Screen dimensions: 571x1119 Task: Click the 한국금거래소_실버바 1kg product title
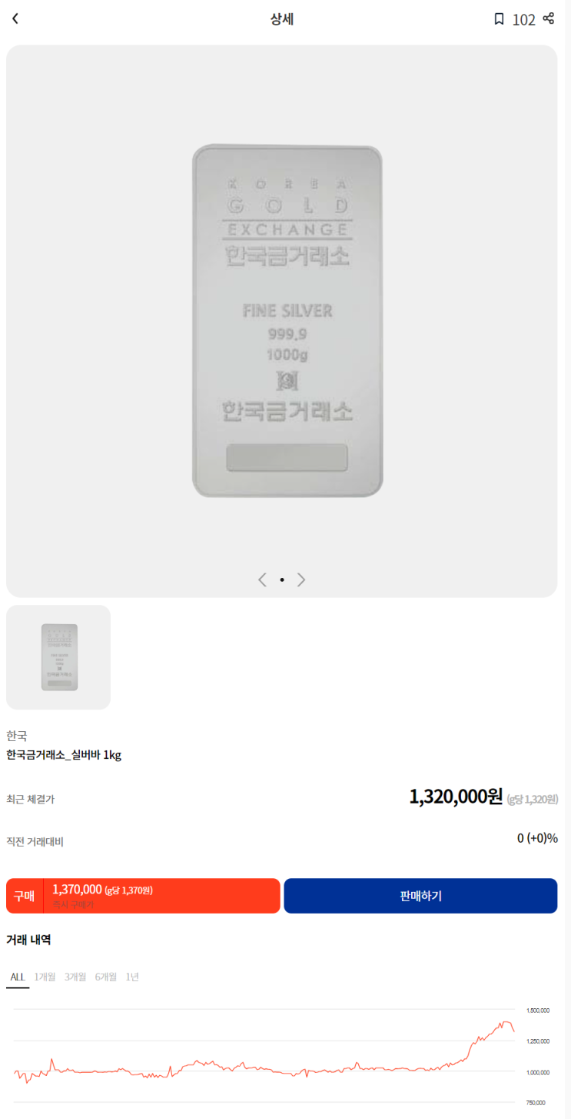pyautogui.click(x=64, y=755)
